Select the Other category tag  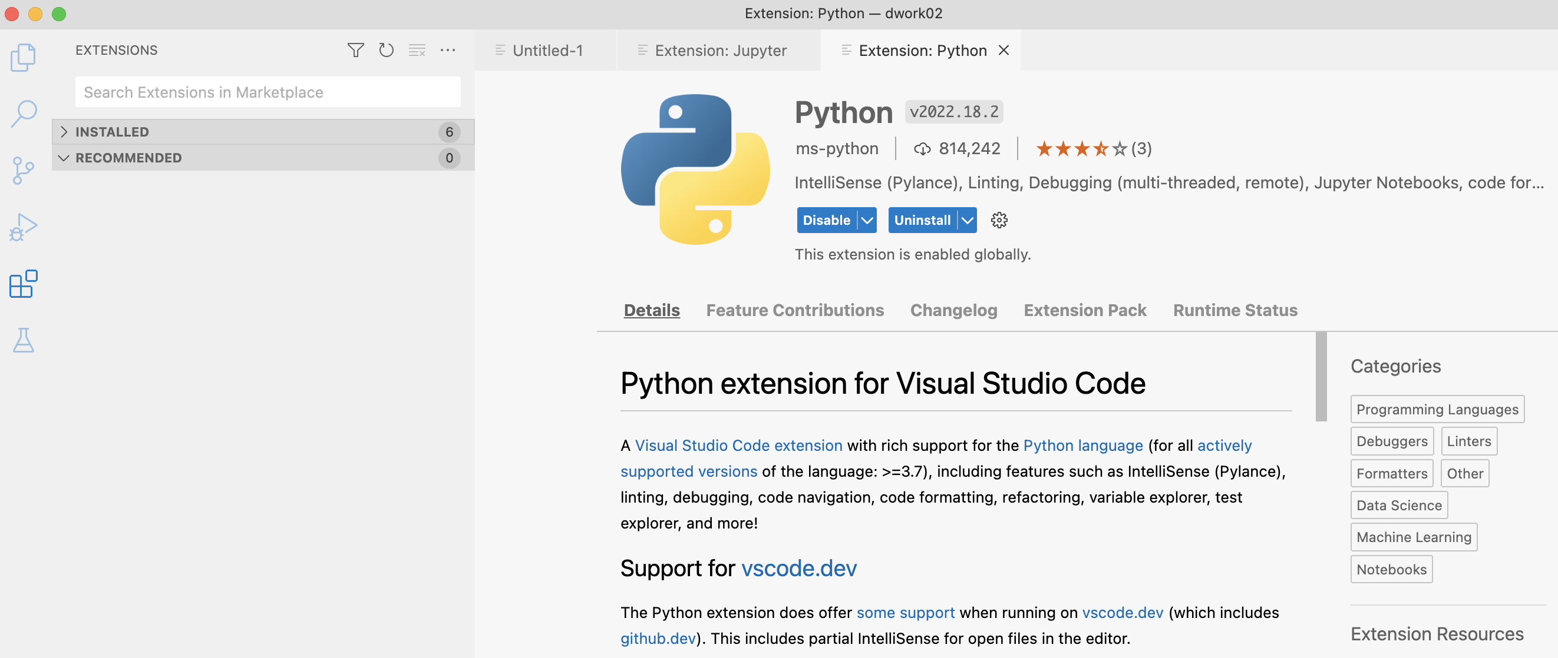[x=1464, y=473]
